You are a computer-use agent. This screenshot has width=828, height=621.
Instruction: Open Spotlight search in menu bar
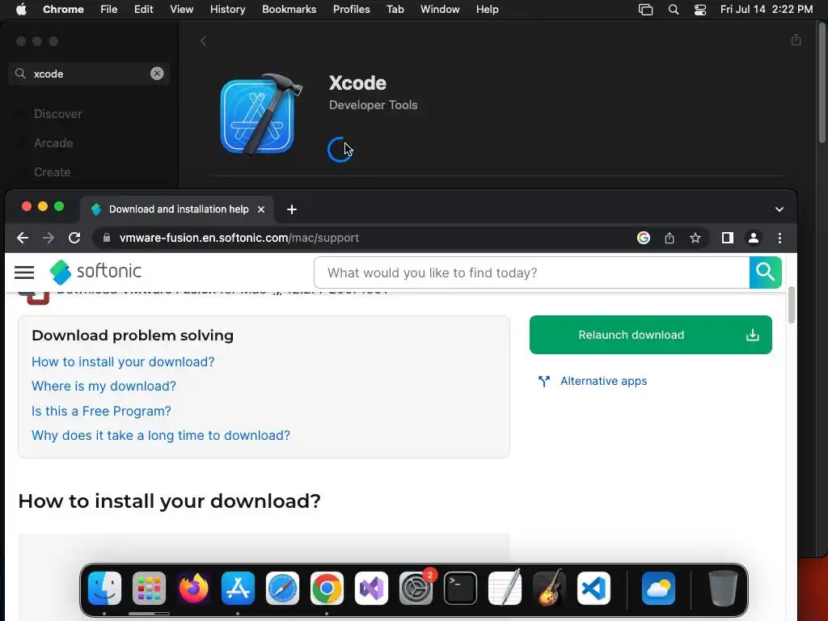674,10
